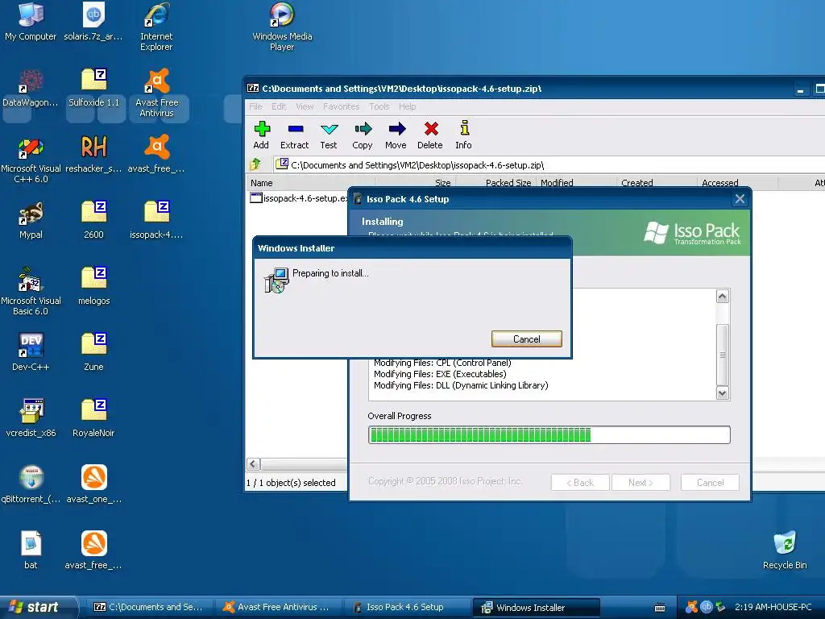Screen dimensions: 825x619
Task: Select the reshacker setup RH icon
Action: coord(93,154)
